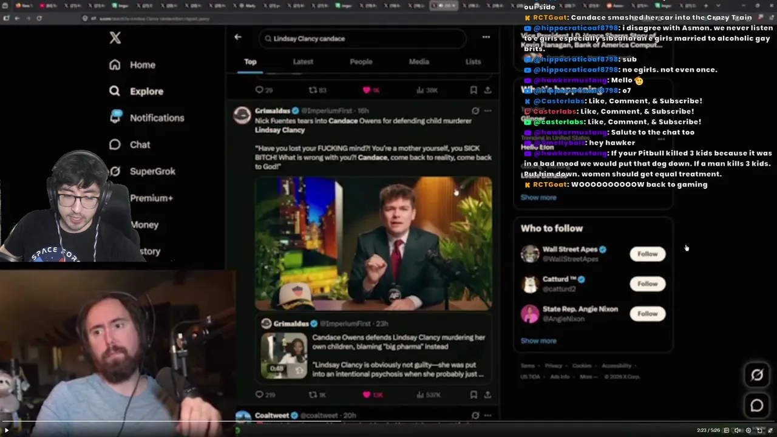
Task: Open Home in the X sidebar
Action: coord(132,65)
